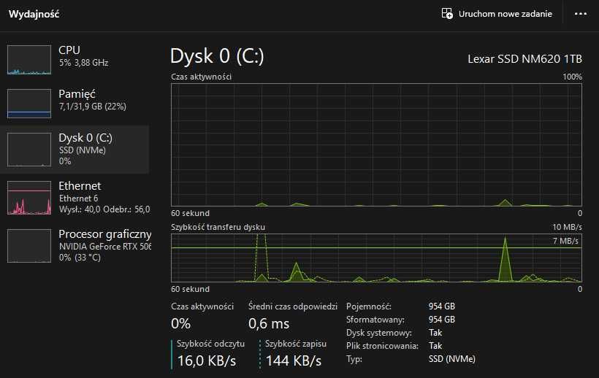Screen dimensions: 599x378
Task: Click the Uruchom nowe zadanie icon
Action: 447,14
